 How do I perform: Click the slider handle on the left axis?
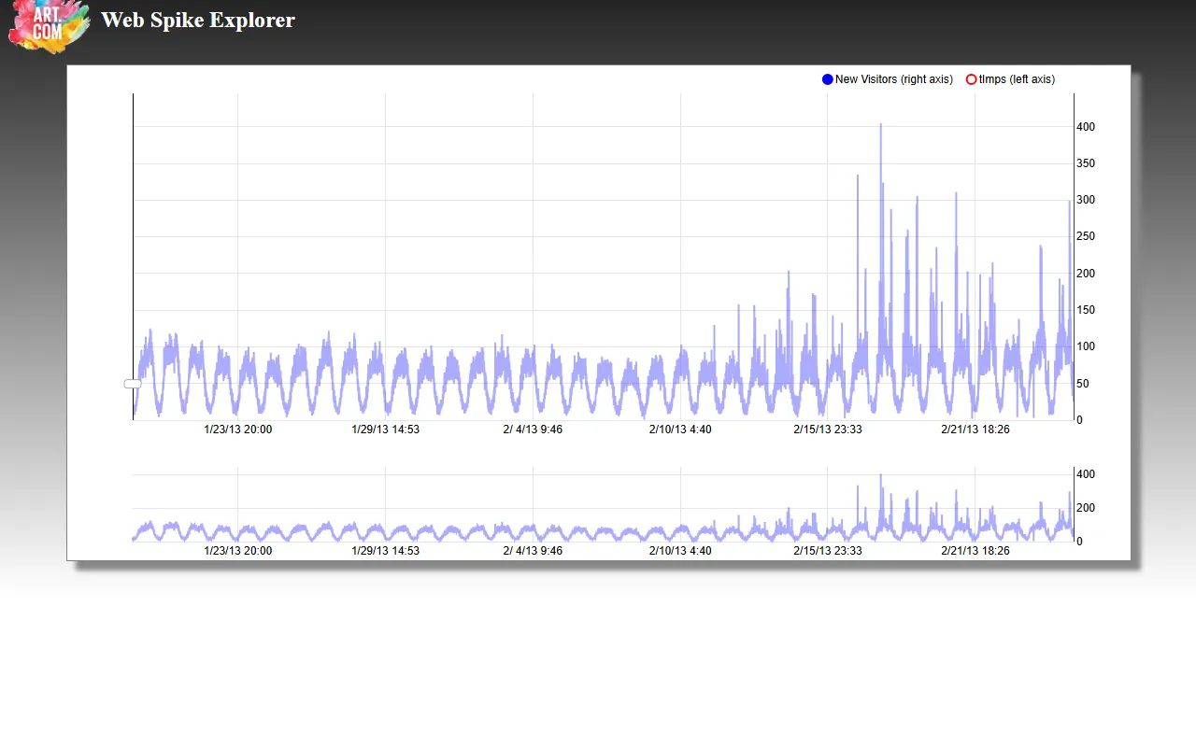coord(133,384)
